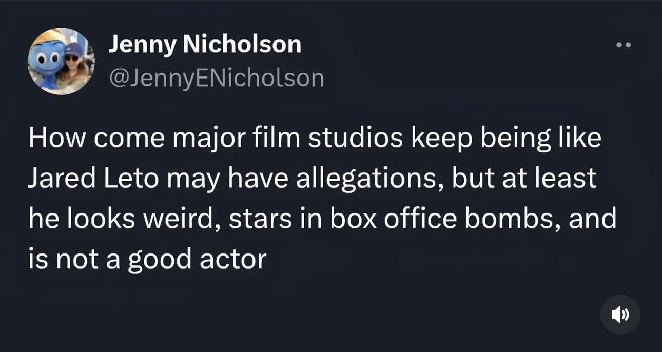Click the phrase "is not a good actor"
The height and width of the screenshot is (352, 662).
(147, 260)
